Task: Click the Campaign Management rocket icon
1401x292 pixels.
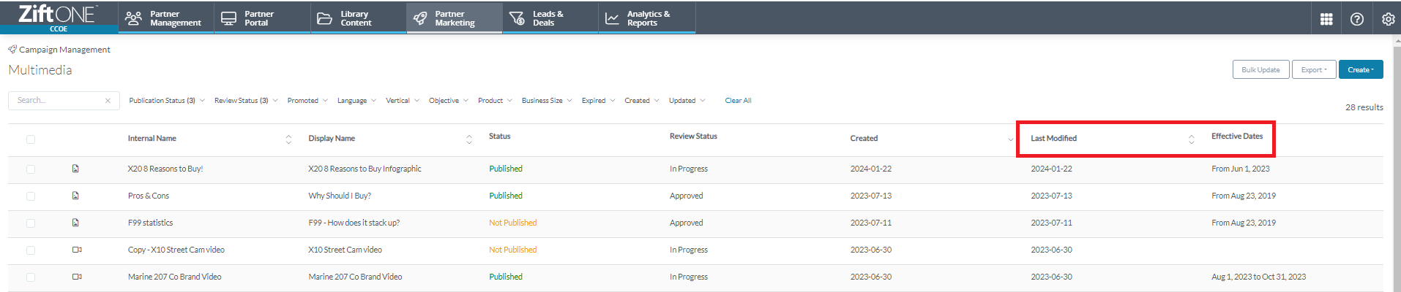Action: coord(12,50)
